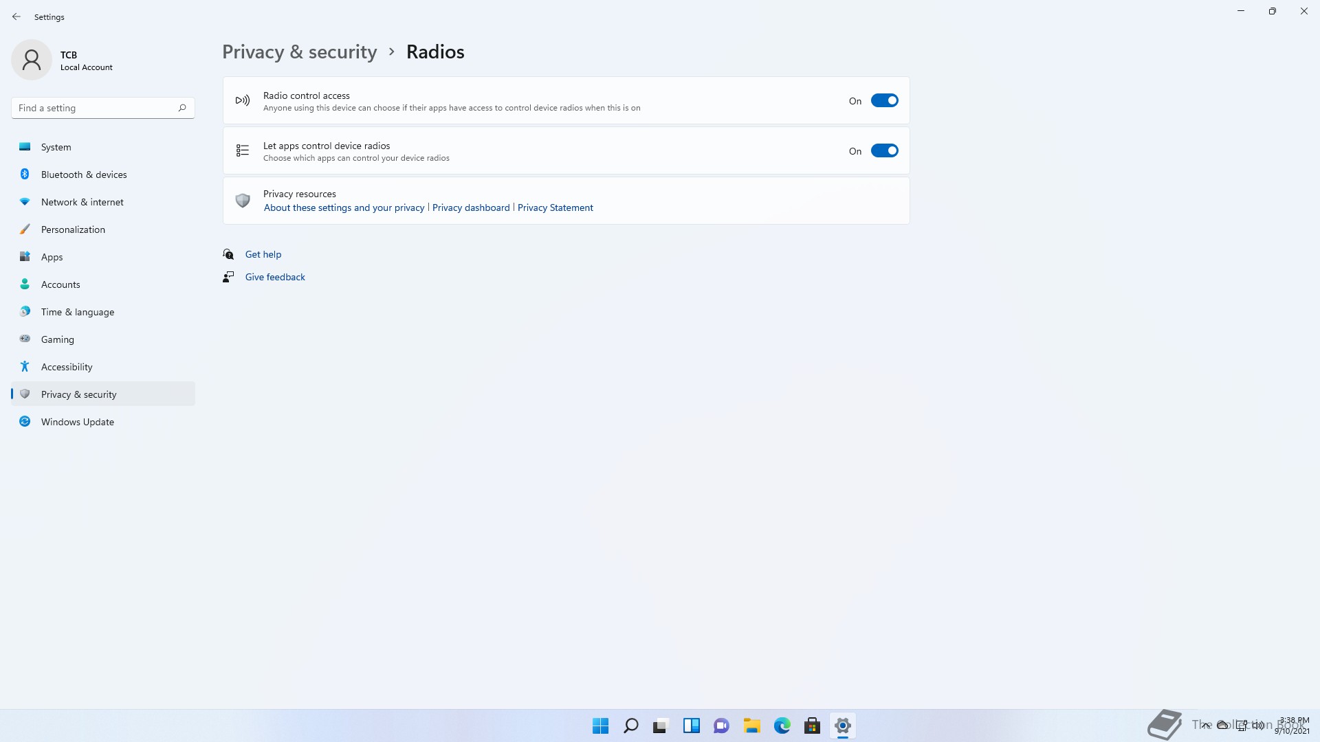Click the Settings gear in the taskbar
Image resolution: width=1320 pixels, height=742 pixels.
click(842, 726)
